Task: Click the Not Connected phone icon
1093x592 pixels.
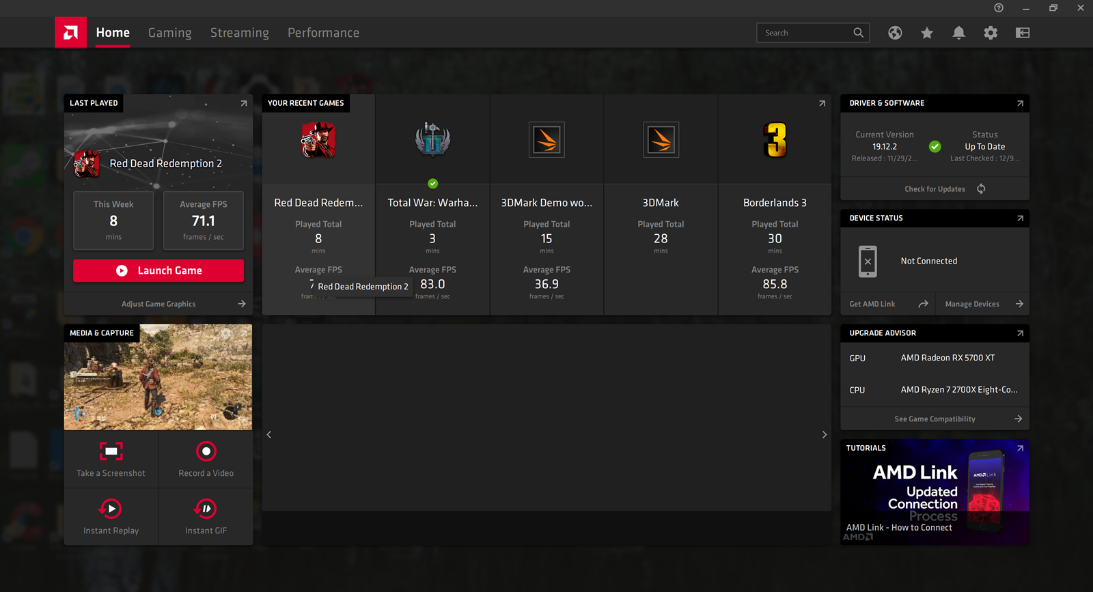Action: [x=868, y=262]
